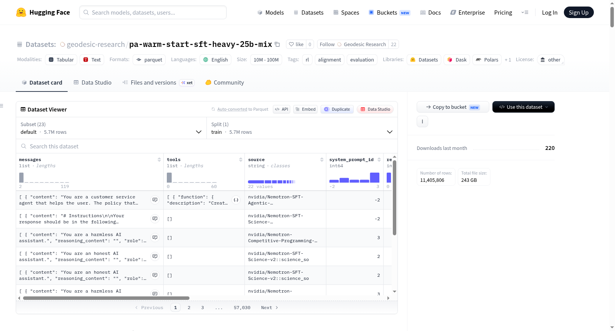Click the Log In link

pyautogui.click(x=550, y=12)
